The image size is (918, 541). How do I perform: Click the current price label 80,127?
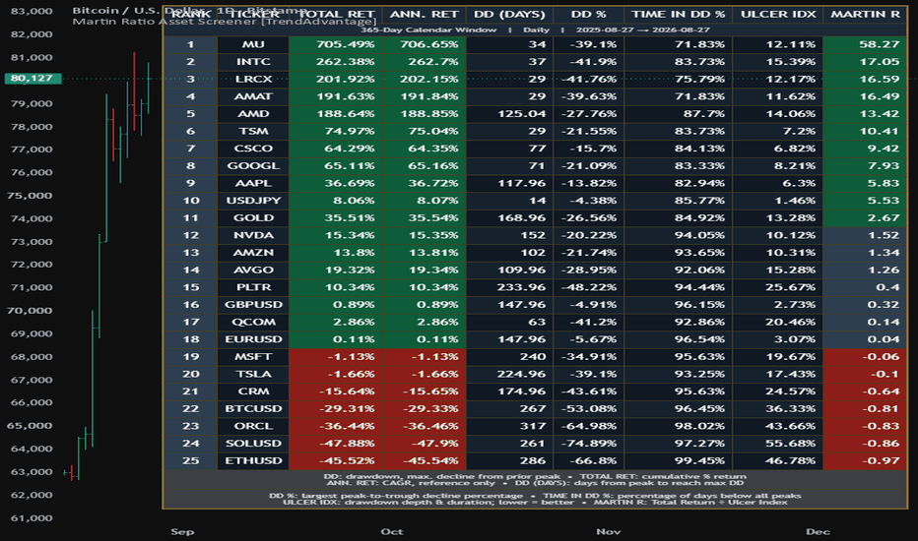tap(33, 79)
